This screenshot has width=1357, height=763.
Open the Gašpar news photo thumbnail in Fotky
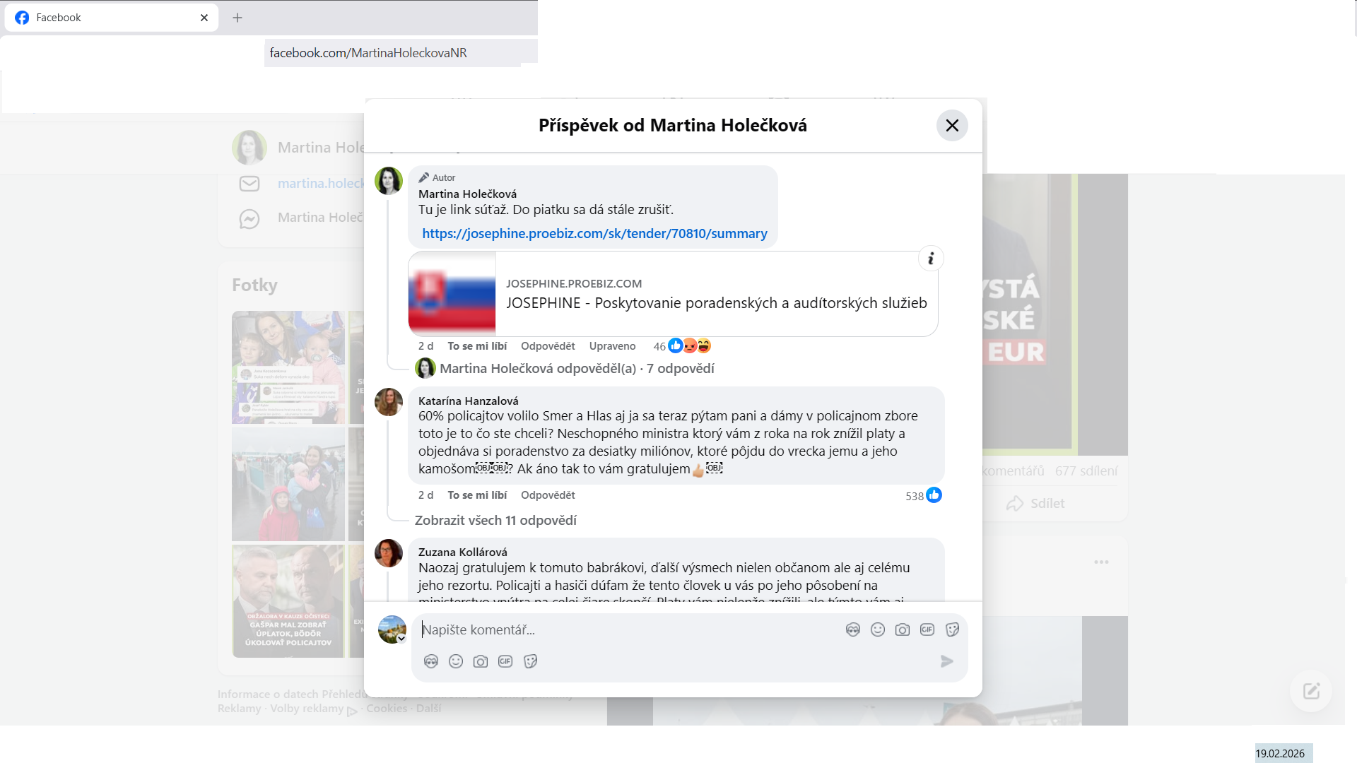pos(288,601)
